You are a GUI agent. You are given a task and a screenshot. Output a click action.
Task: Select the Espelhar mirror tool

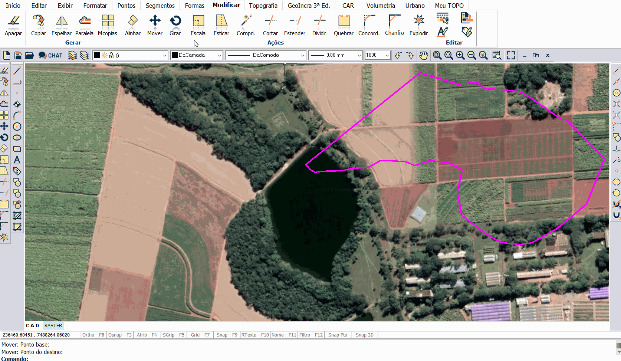tap(62, 25)
